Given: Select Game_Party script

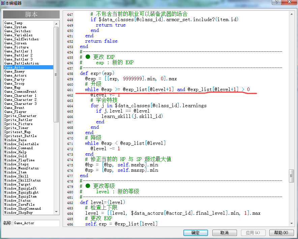Looking at the screenshot, I should [14, 79].
